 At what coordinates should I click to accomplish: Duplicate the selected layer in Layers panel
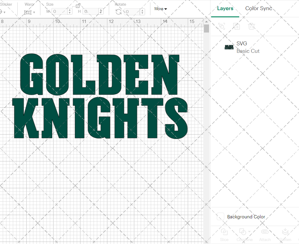coord(237,26)
